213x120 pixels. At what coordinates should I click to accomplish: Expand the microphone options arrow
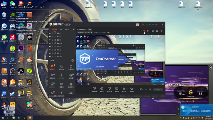click(127, 89)
